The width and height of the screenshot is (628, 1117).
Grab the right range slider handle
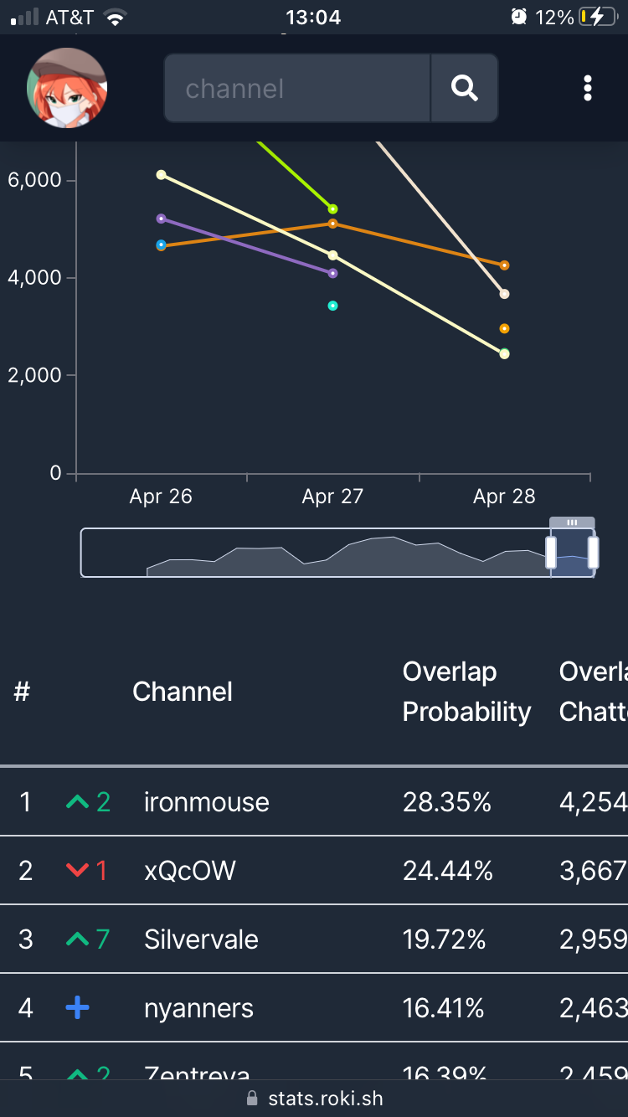pyautogui.click(x=593, y=553)
